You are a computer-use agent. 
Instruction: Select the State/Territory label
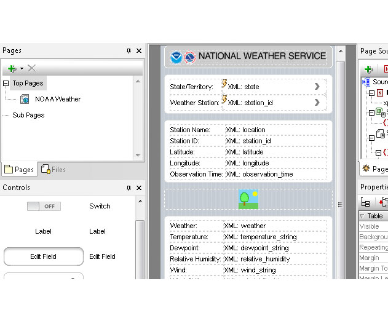pyautogui.click(x=191, y=87)
